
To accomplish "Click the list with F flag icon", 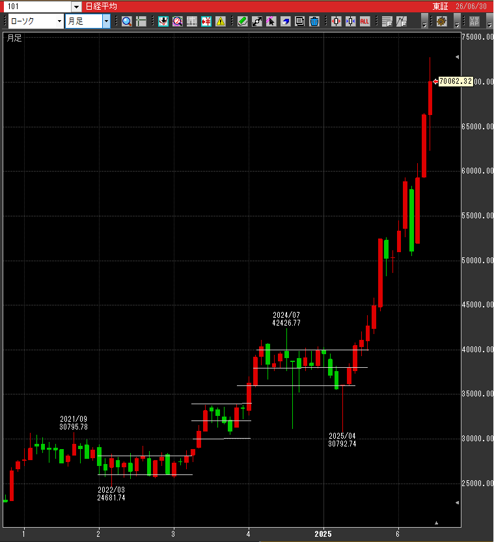I will click(x=387, y=21).
